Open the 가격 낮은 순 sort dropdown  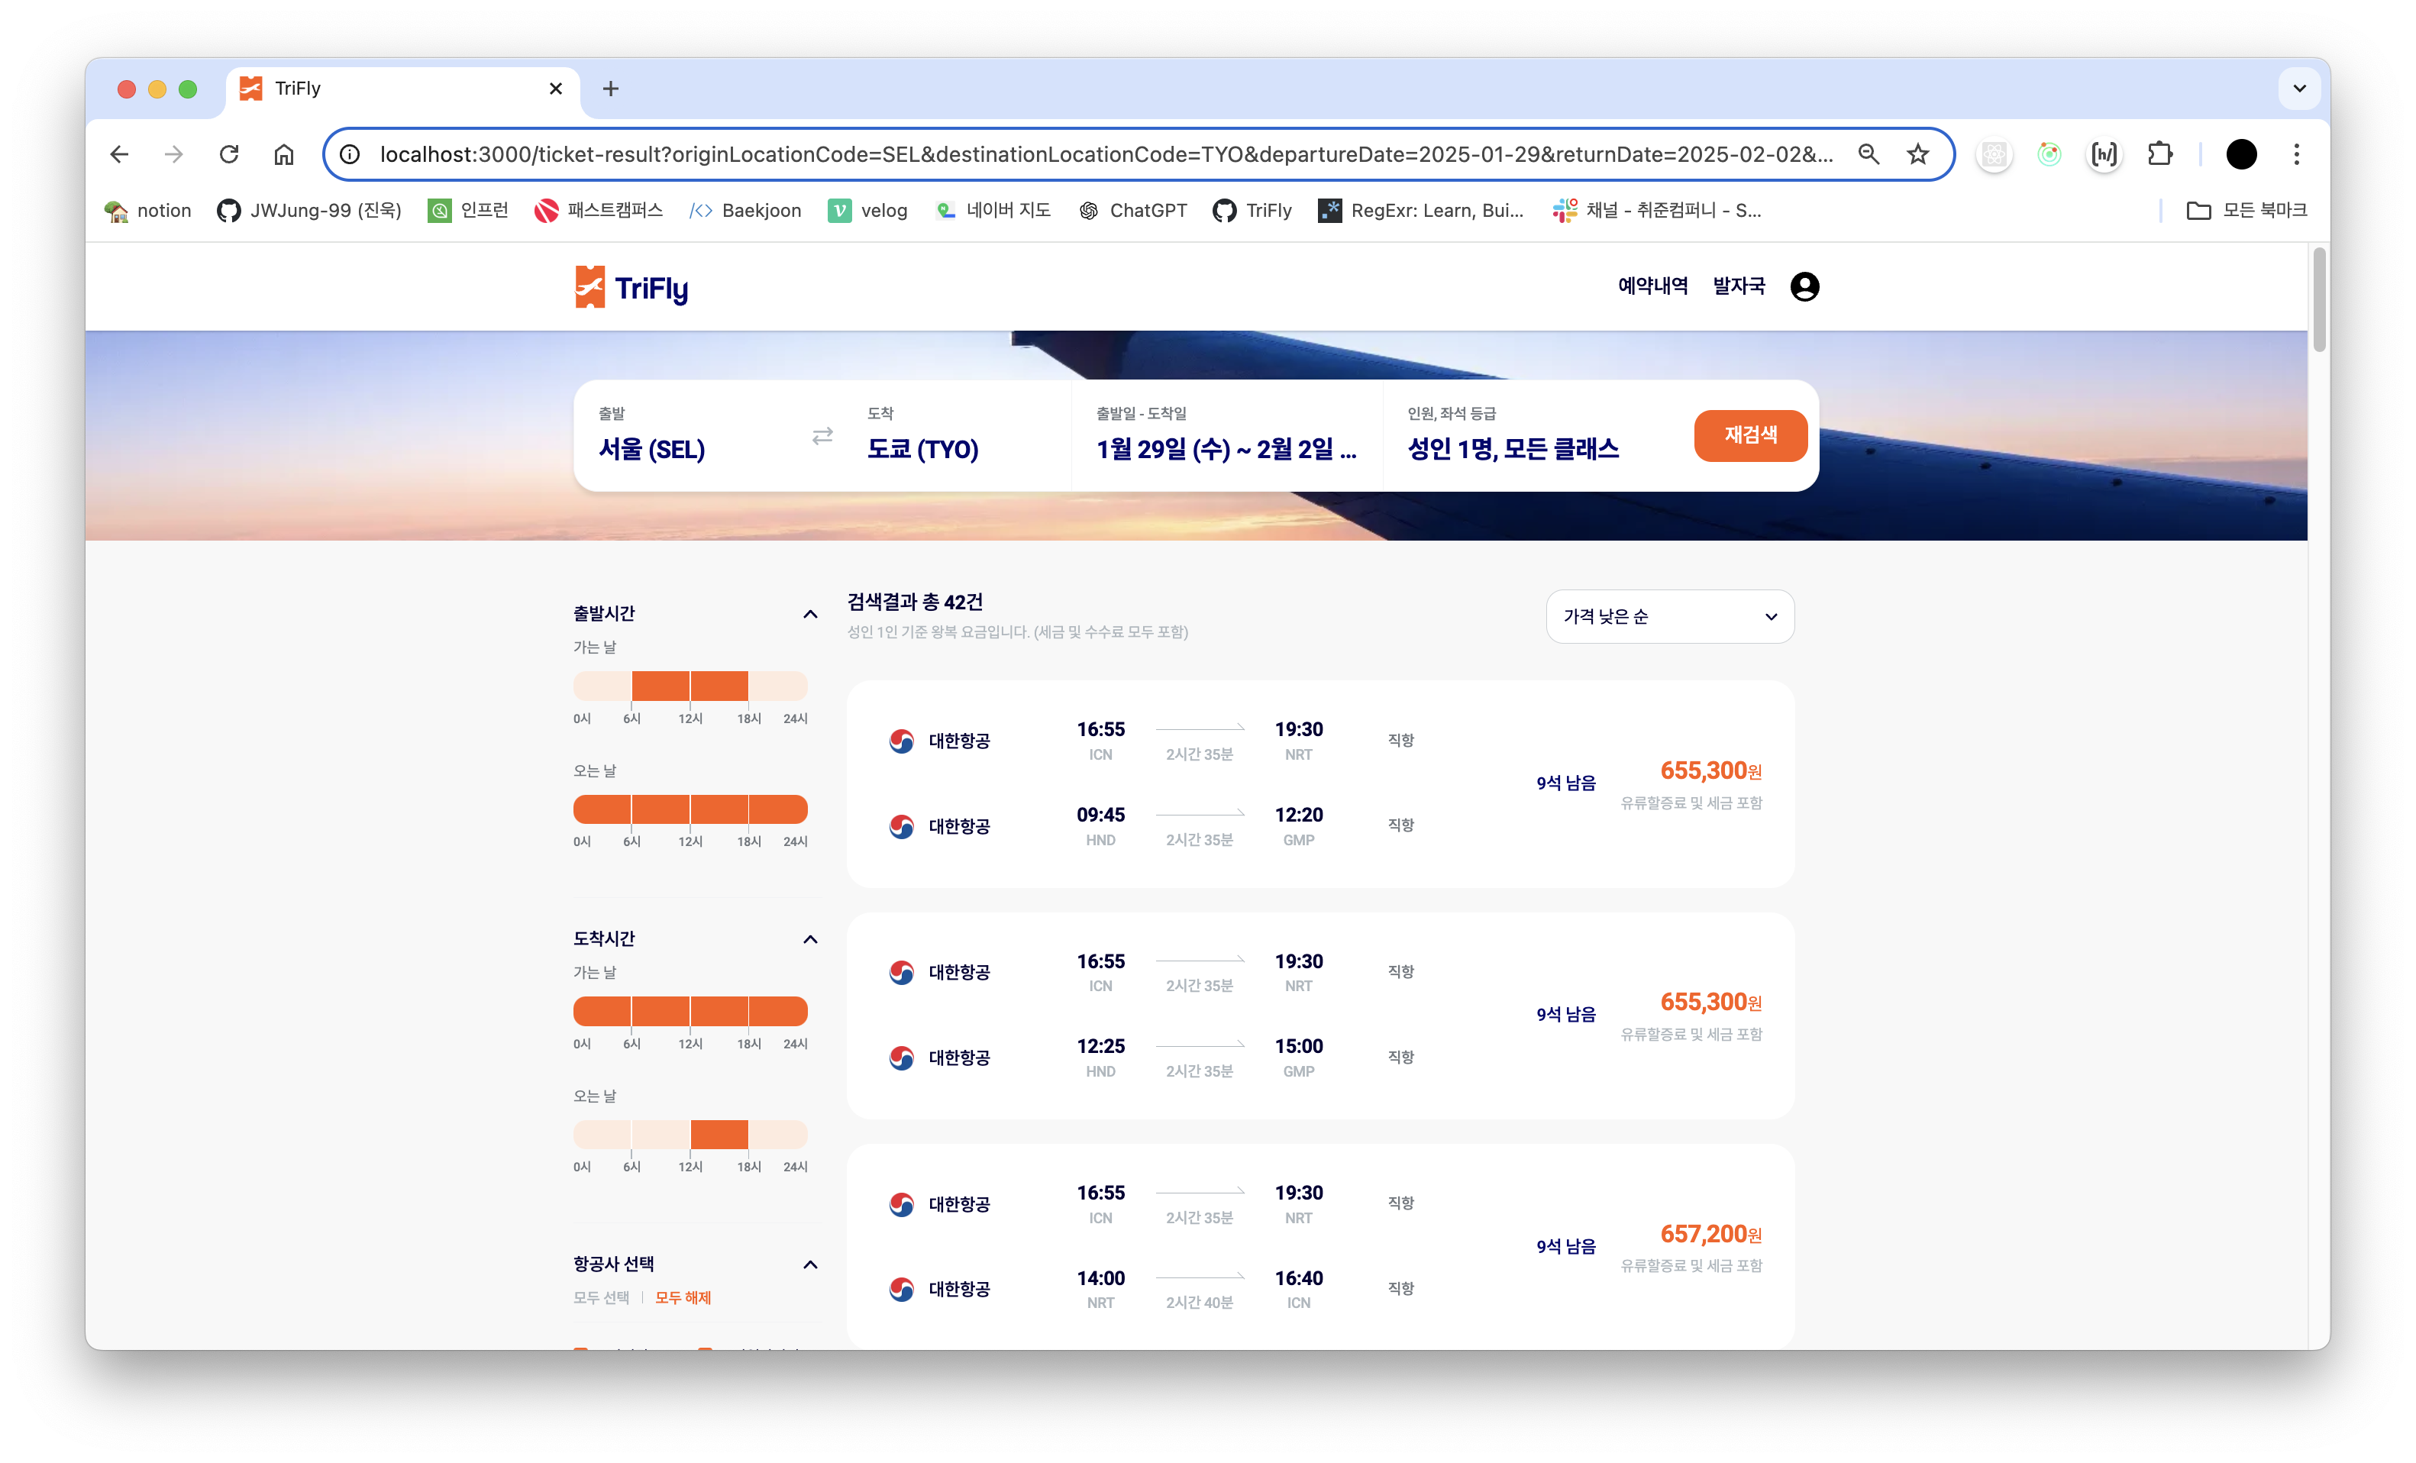tap(1669, 615)
